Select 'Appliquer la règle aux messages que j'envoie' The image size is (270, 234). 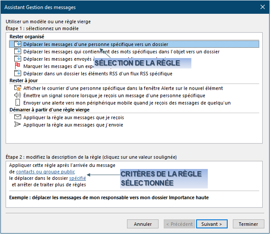click(x=73, y=125)
